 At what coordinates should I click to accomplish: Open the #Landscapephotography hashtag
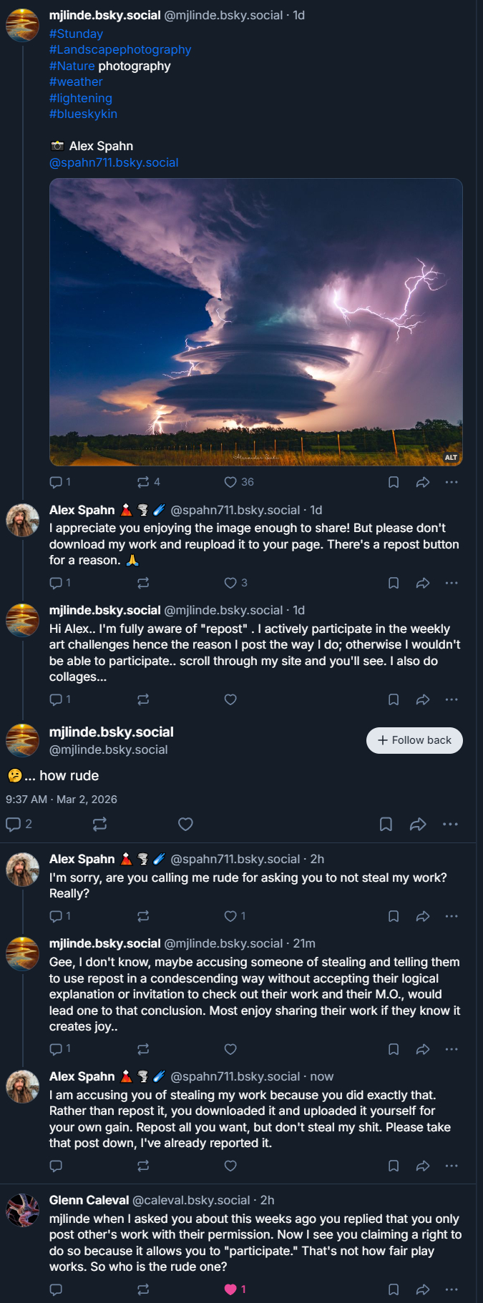[120, 49]
